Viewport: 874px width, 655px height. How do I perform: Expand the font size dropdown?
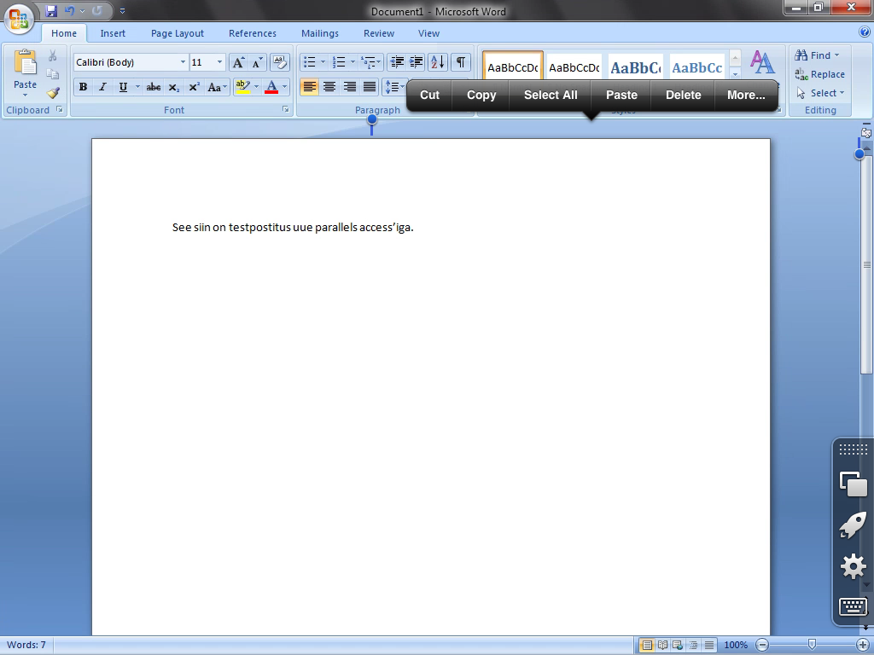coord(219,62)
